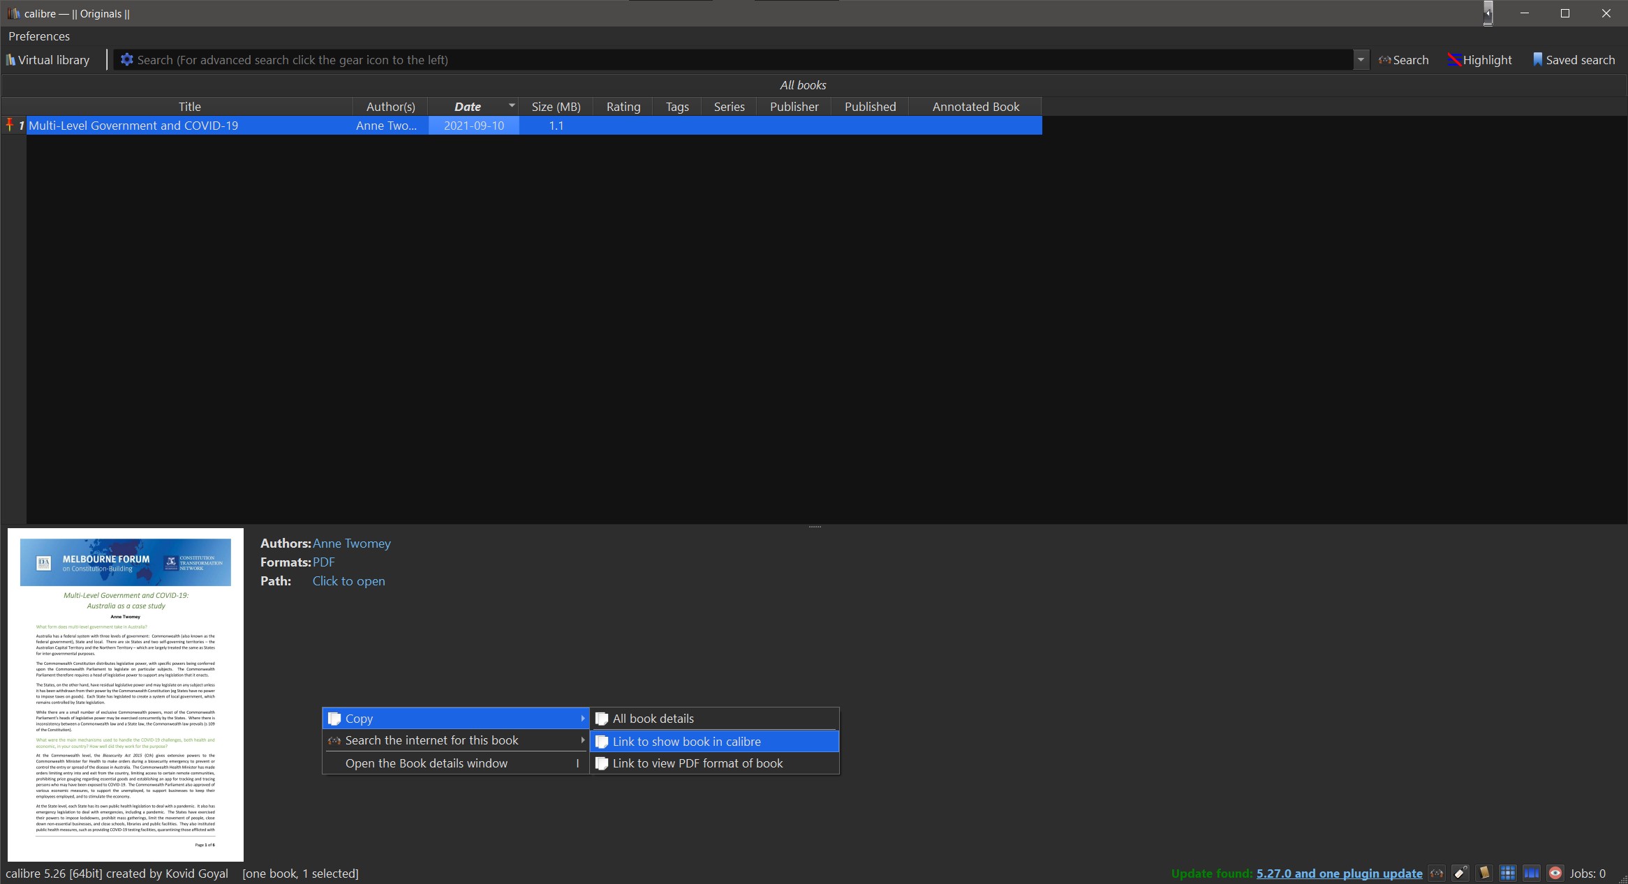Toggle the Cover grid view button
Image resolution: width=1628 pixels, height=884 pixels.
pyautogui.click(x=1508, y=874)
